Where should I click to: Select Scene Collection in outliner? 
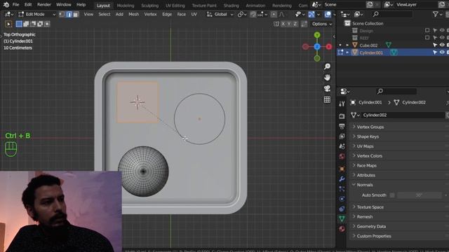click(x=368, y=23)
